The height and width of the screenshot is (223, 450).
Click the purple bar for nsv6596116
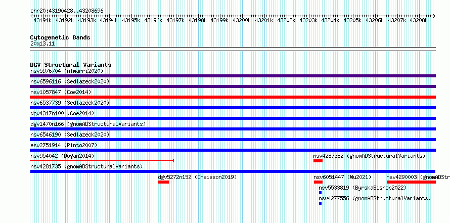pyautogui.click(x=233, y=86)
